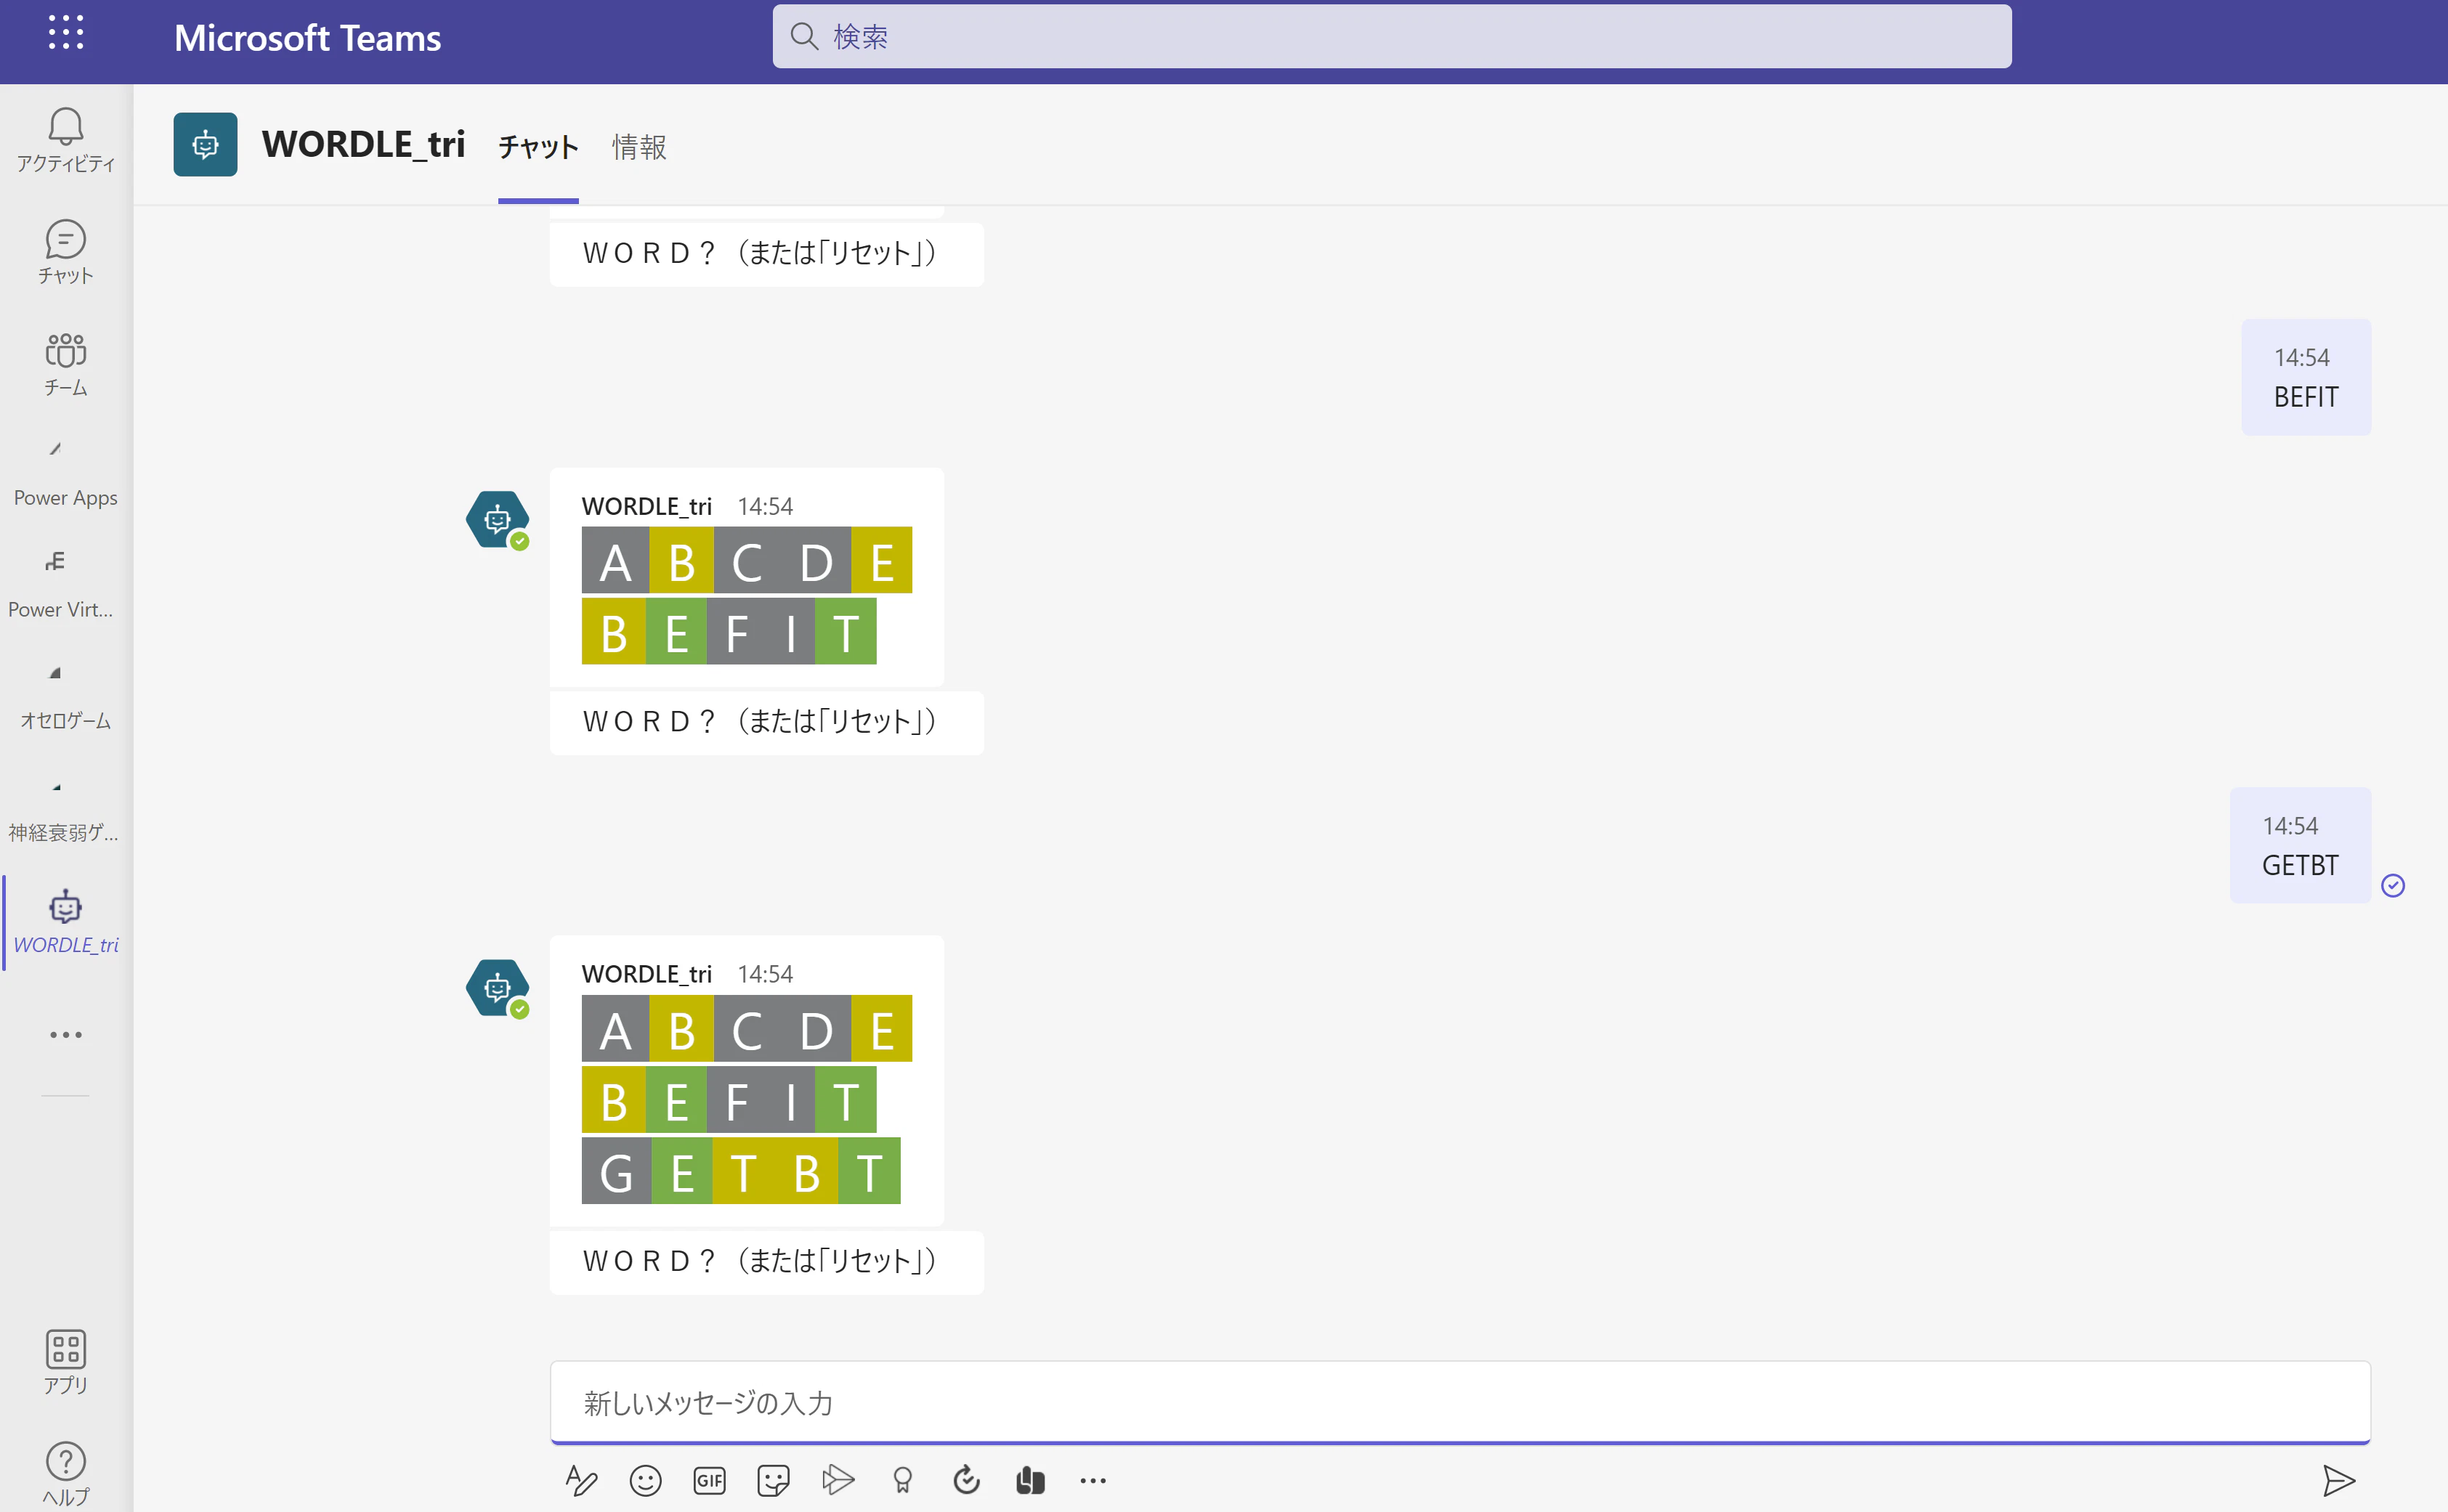Click the Format text icon below compose box

coord(581,1480)
